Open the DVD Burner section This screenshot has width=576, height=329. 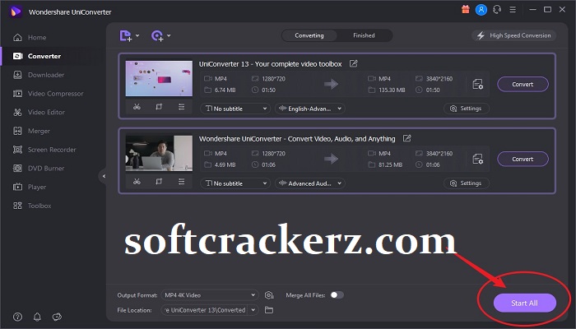click(39, 169)
